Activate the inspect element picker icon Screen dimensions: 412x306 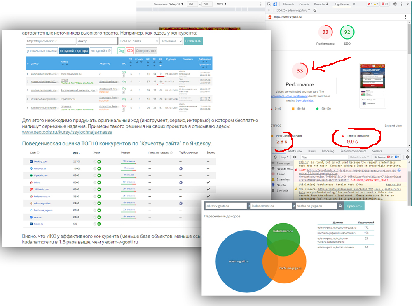[269, 4]
